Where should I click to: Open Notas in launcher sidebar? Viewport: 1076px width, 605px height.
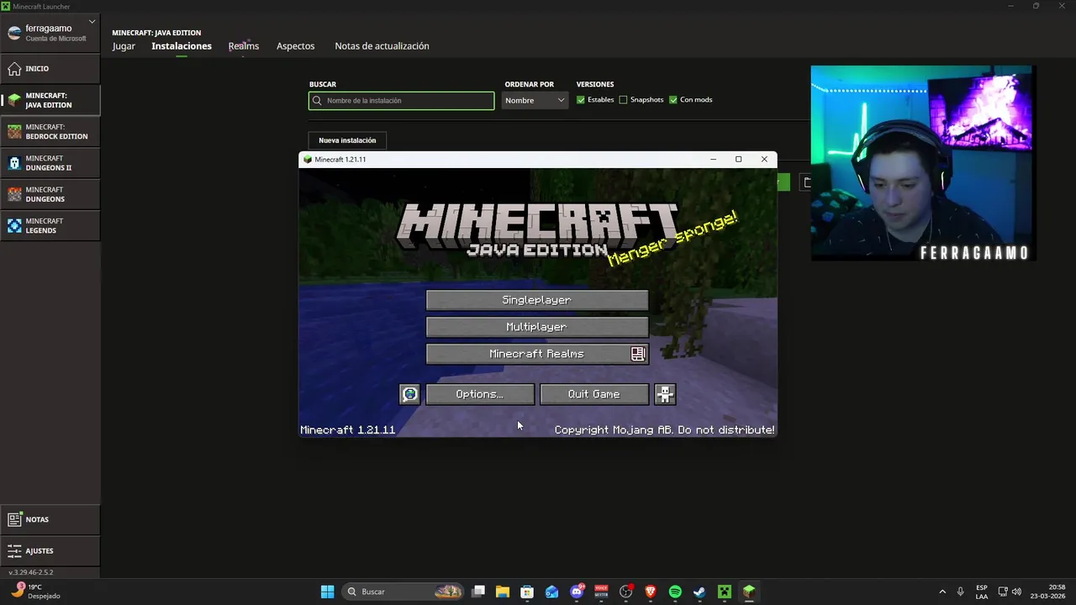(x=50, y=519)
